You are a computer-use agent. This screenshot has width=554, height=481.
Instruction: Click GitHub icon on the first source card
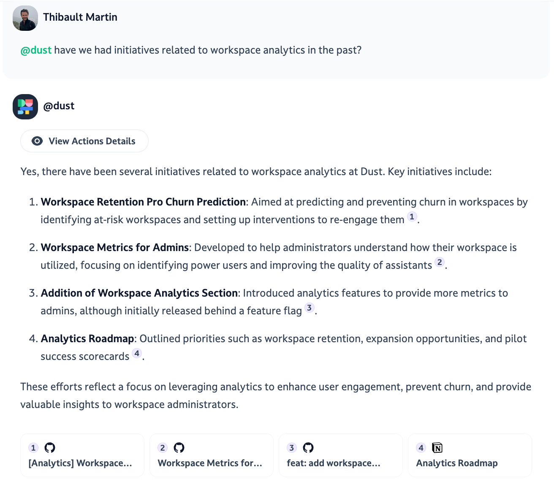point(50,448)
